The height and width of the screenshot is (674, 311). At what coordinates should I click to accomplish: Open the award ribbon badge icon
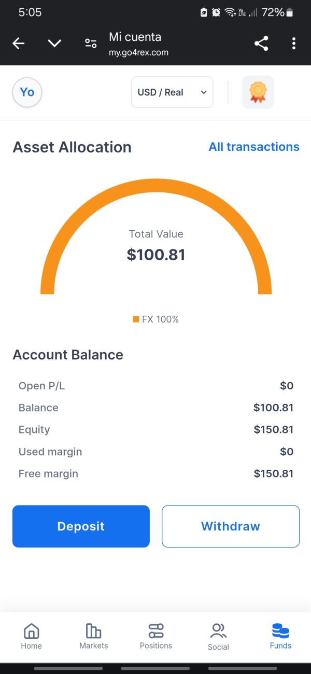pos(258,92)
